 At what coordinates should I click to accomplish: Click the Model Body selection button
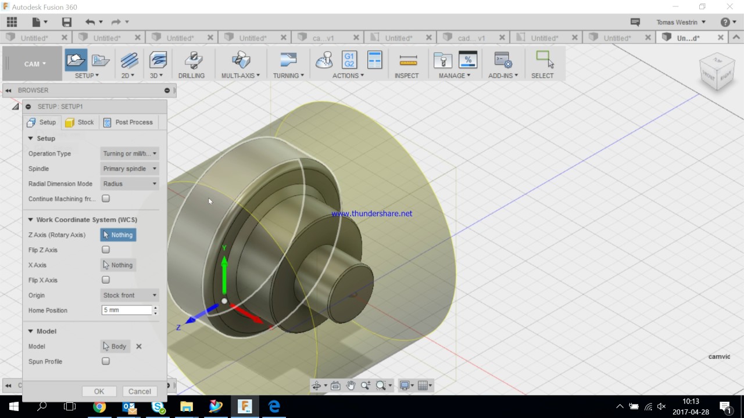pos(115,346)
